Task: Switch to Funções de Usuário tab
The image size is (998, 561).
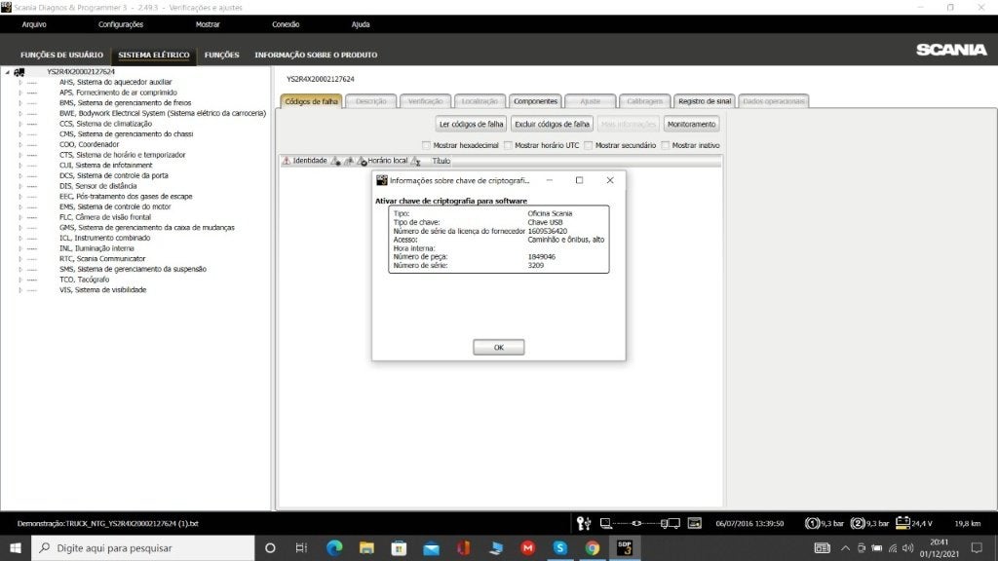Action: click(x=61, y=55)
